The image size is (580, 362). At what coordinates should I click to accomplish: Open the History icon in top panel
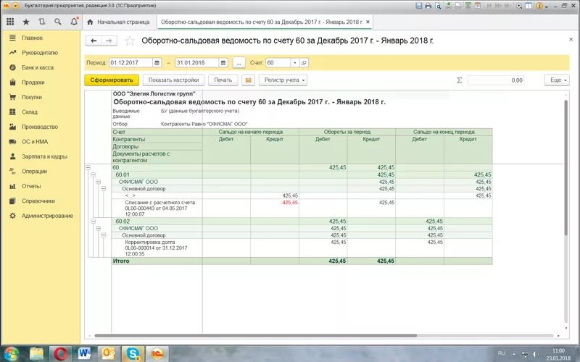pos(42,22)
